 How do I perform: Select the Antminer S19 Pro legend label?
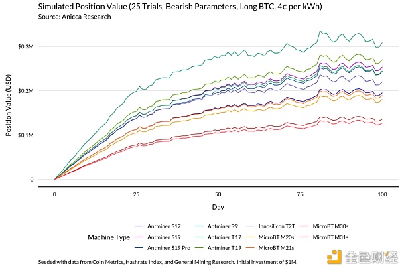(x=170, y=247)
